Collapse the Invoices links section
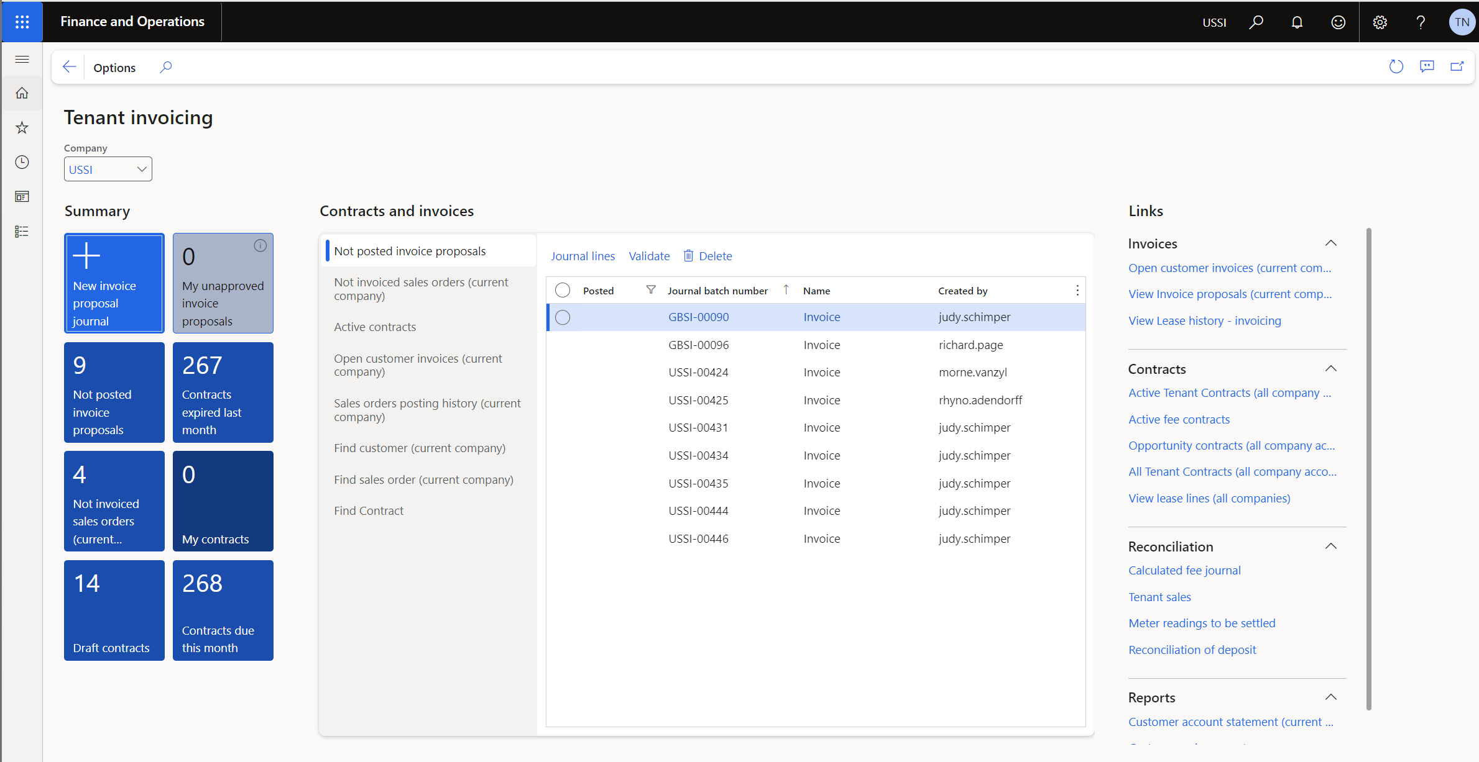 click(1331, 243)
